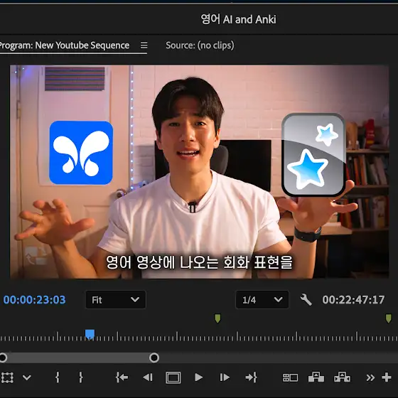Switch to the Source: (no clips) tab
The image size is (398, 398).
[x=200, y=45]
